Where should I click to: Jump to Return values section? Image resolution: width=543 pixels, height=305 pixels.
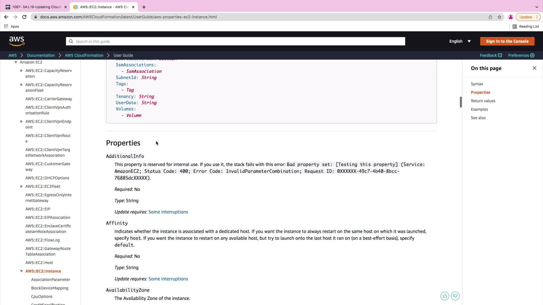coord(483,101)
